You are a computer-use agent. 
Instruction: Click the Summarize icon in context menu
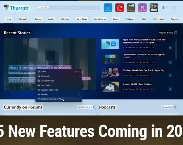(39, 85)
